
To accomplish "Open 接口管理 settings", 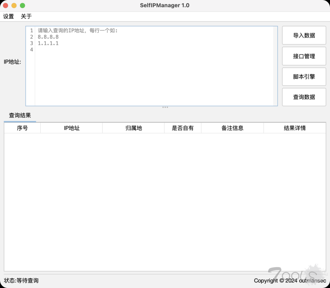I will click(304, 56).
